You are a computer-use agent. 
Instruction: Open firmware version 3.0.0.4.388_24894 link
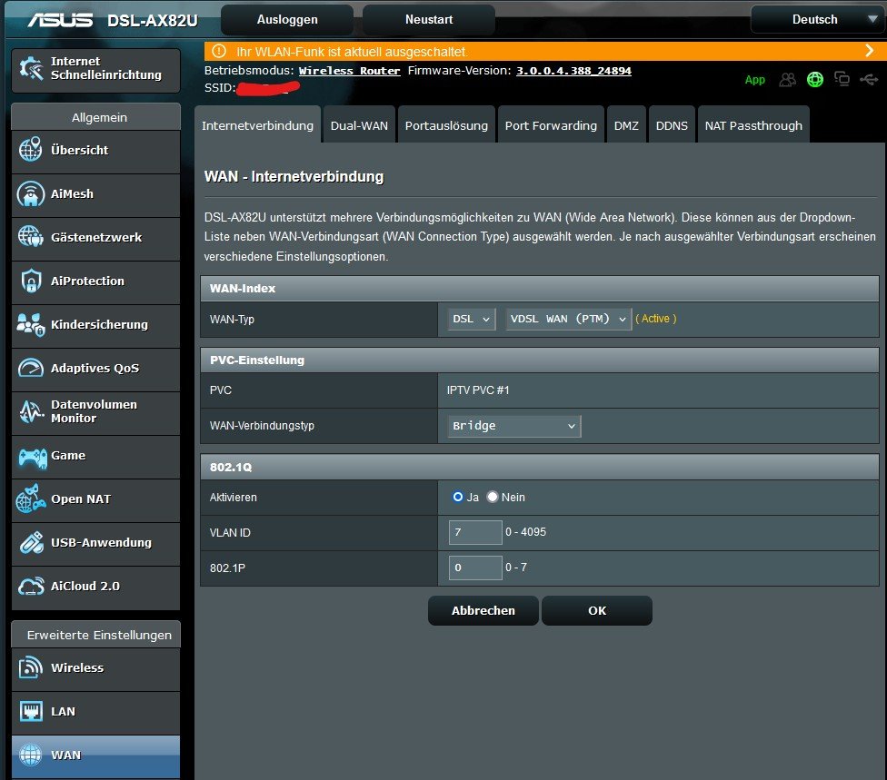click(x=573, y=71)
